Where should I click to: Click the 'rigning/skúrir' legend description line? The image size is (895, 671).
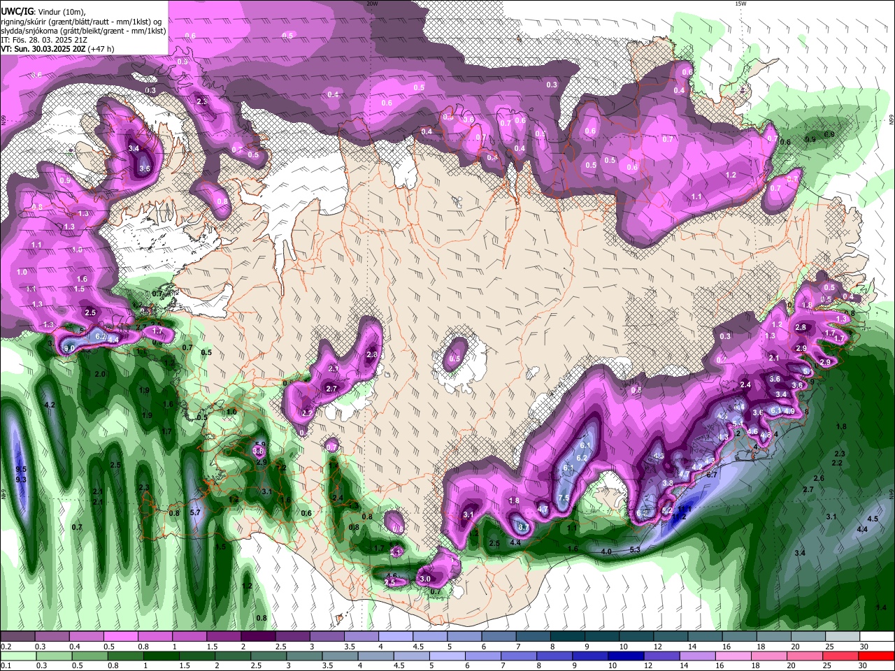pyautogui.click(x=83, y=22)
